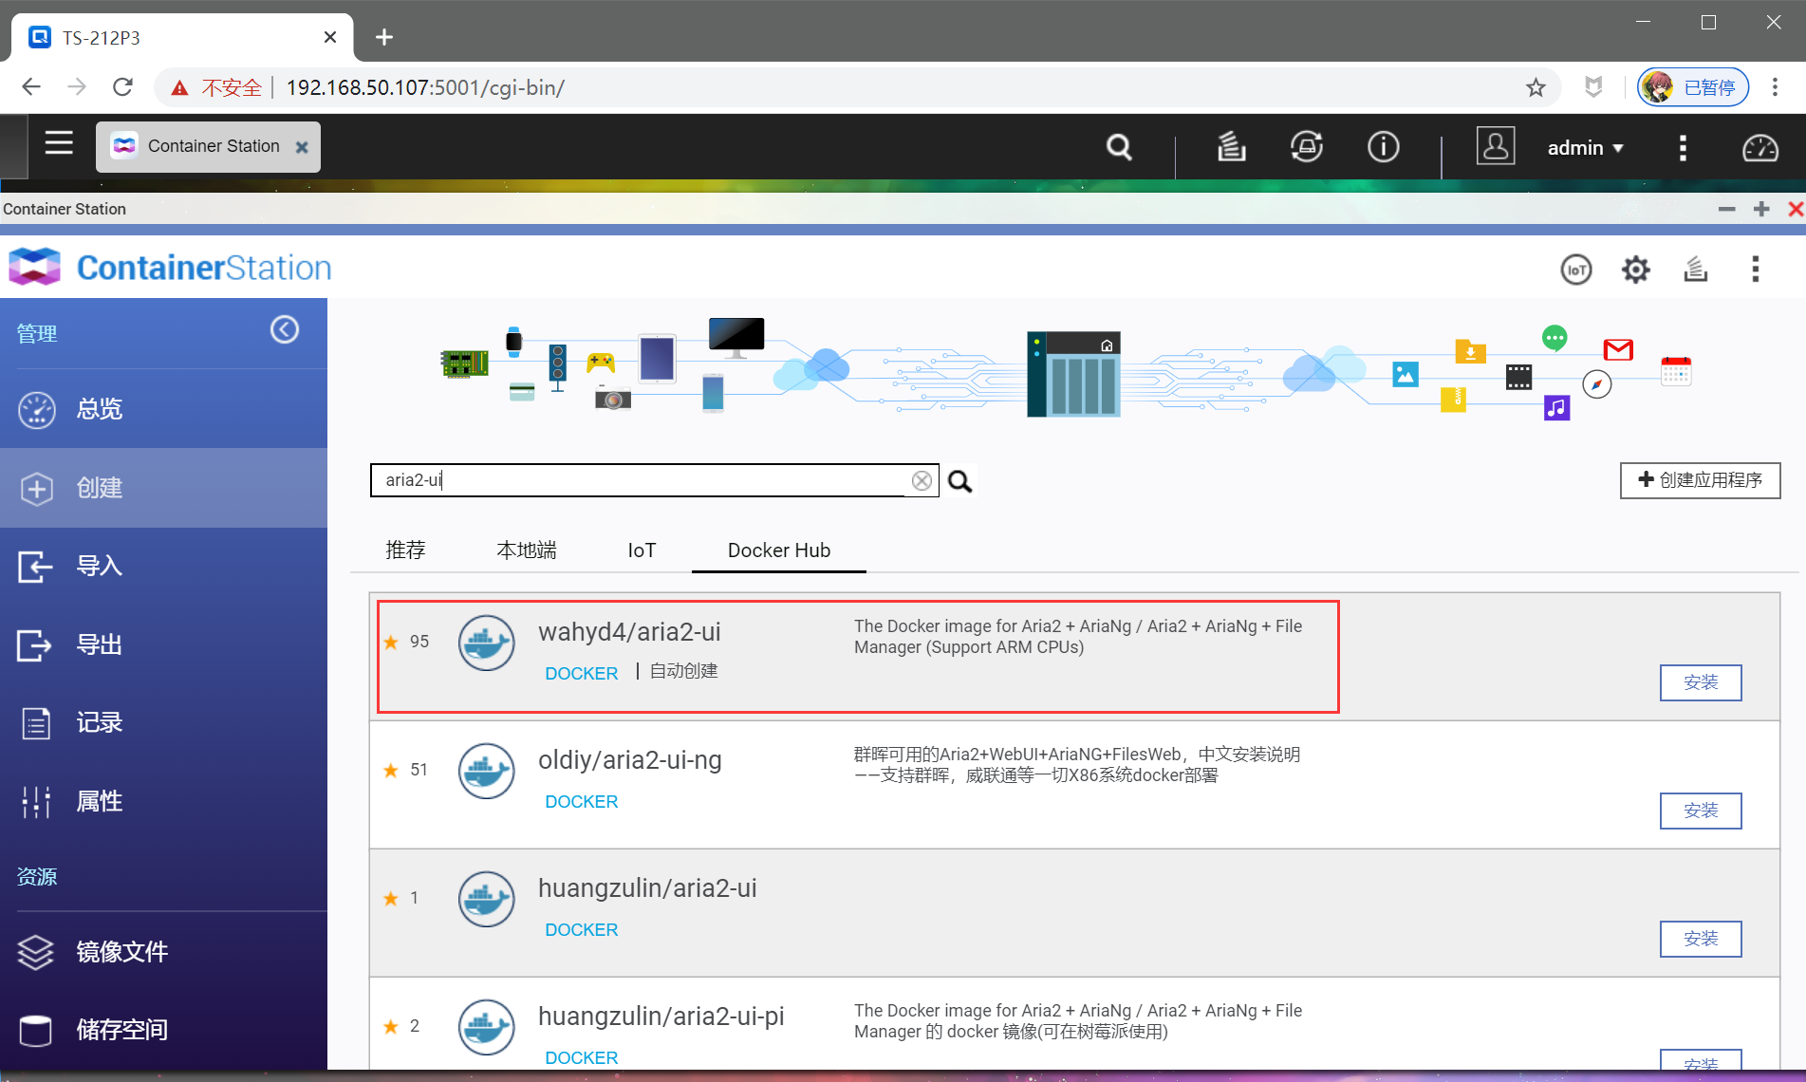Expand the admin account dropdown
Viewport: 1806px width, 1082px height.
pos(1585,148)
